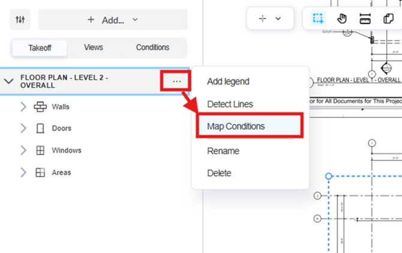402x253 pixels.
Task: Switch to the Conditions tab
Action: point(152,47)
